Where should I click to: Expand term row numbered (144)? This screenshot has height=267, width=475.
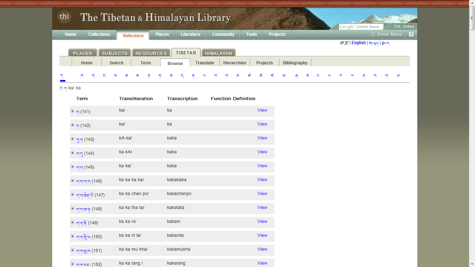click(72, 153)
